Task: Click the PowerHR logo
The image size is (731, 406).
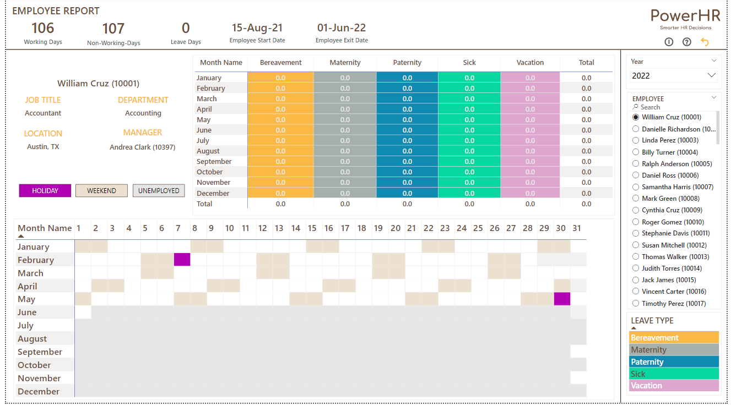Action: (x=685, y=19)
